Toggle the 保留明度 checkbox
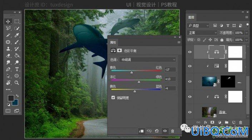Image resolution: width=252 pixels, height=140 pixels. pyautogui.click(x=113, y=97)
